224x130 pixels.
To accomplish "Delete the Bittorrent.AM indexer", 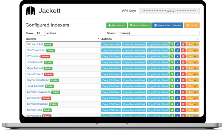I will pyautogui.click(x=183, y=45).
